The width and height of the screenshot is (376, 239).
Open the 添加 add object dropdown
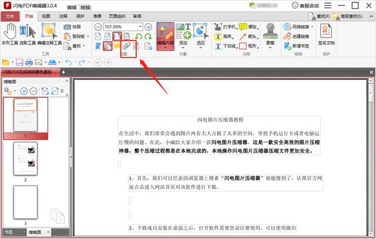coord(183,36)
